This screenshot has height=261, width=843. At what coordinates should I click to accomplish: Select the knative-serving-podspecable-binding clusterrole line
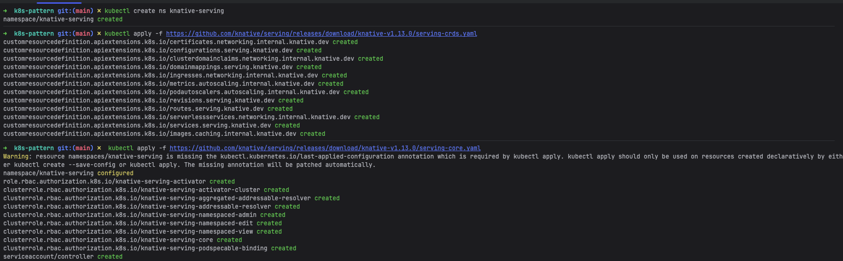[x=150, y=248]
